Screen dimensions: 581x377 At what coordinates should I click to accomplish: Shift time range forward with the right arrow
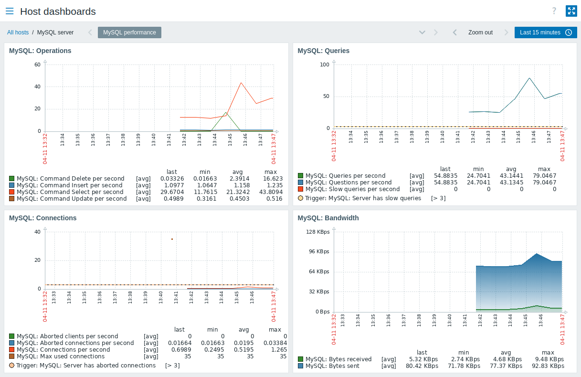click(506, 32)
